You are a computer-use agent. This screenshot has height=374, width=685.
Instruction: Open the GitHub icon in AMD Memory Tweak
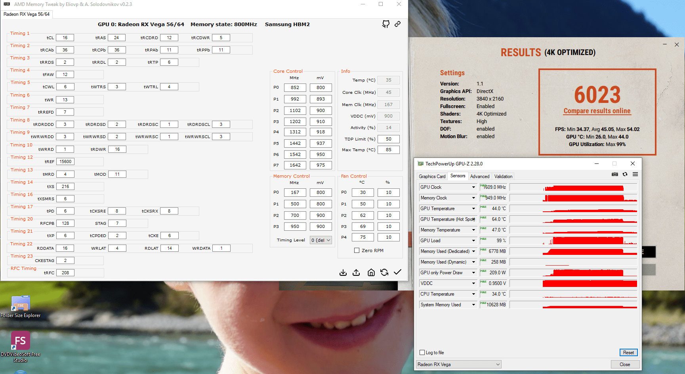(x=386, y=24)
